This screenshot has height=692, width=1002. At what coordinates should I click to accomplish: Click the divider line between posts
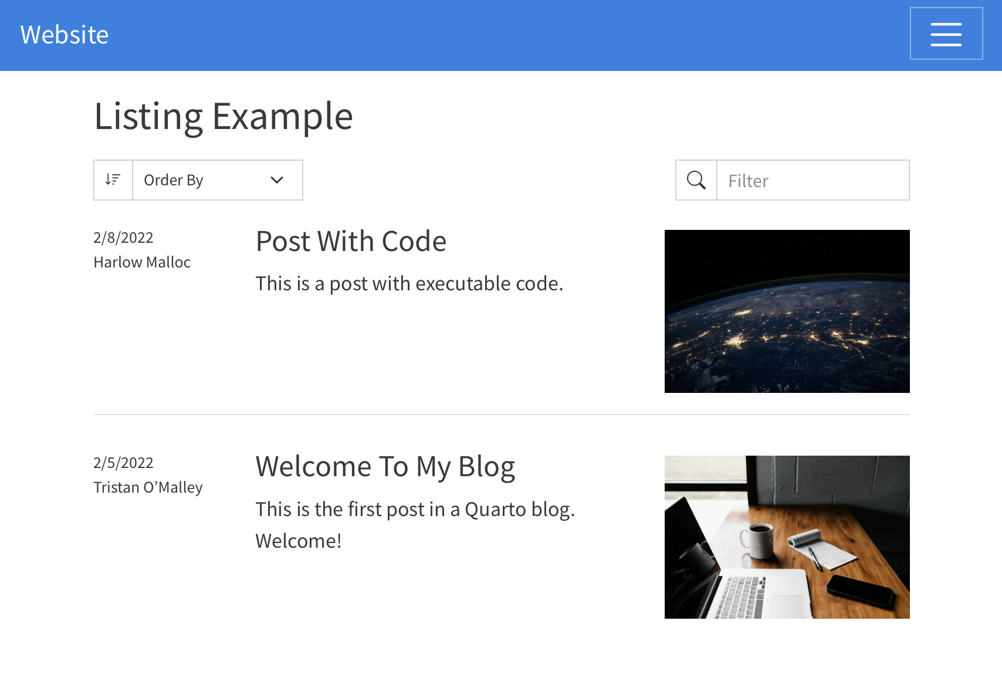[501, 415]
